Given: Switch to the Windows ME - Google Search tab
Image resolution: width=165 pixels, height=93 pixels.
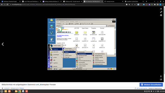Looking at the screenshot, I should click(72, 2).
